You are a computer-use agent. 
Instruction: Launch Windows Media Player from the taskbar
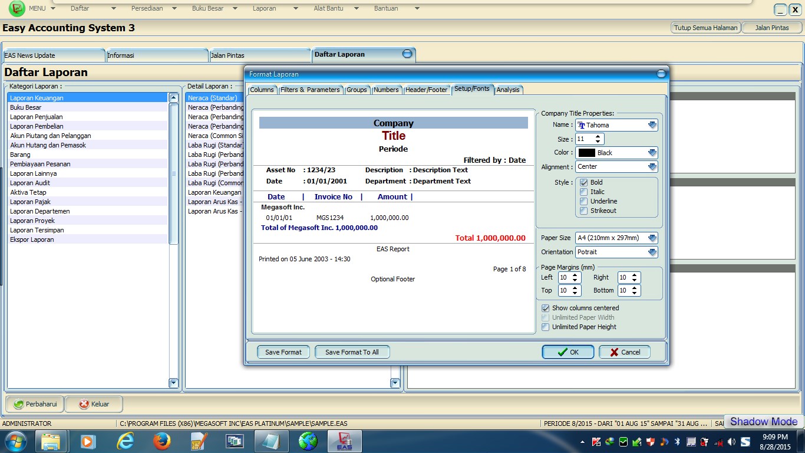pyautogui.click(x=88, y=441)
